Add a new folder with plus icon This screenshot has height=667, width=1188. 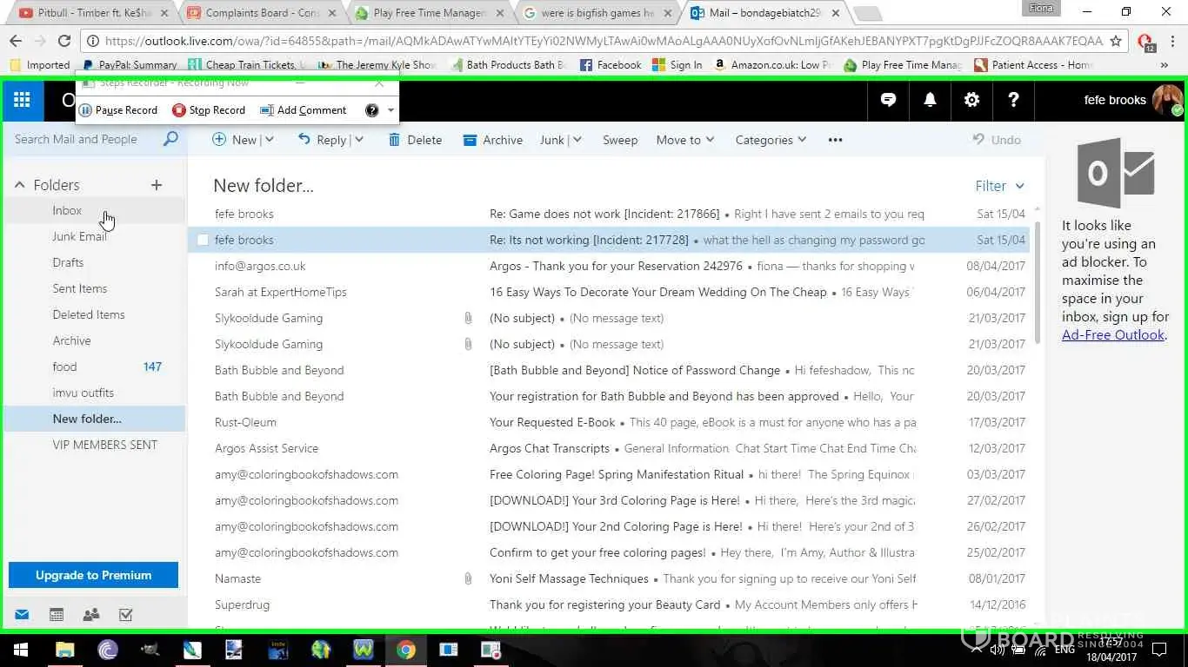pyautogui.click(x=157, y=185)
